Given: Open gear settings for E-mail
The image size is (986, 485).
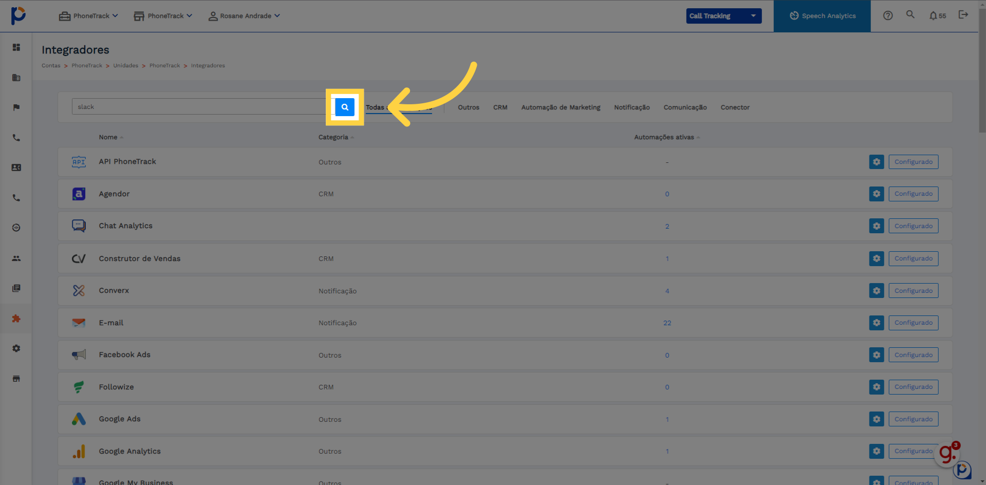Looking at the screenshot, I should click(x=877, y=323).
